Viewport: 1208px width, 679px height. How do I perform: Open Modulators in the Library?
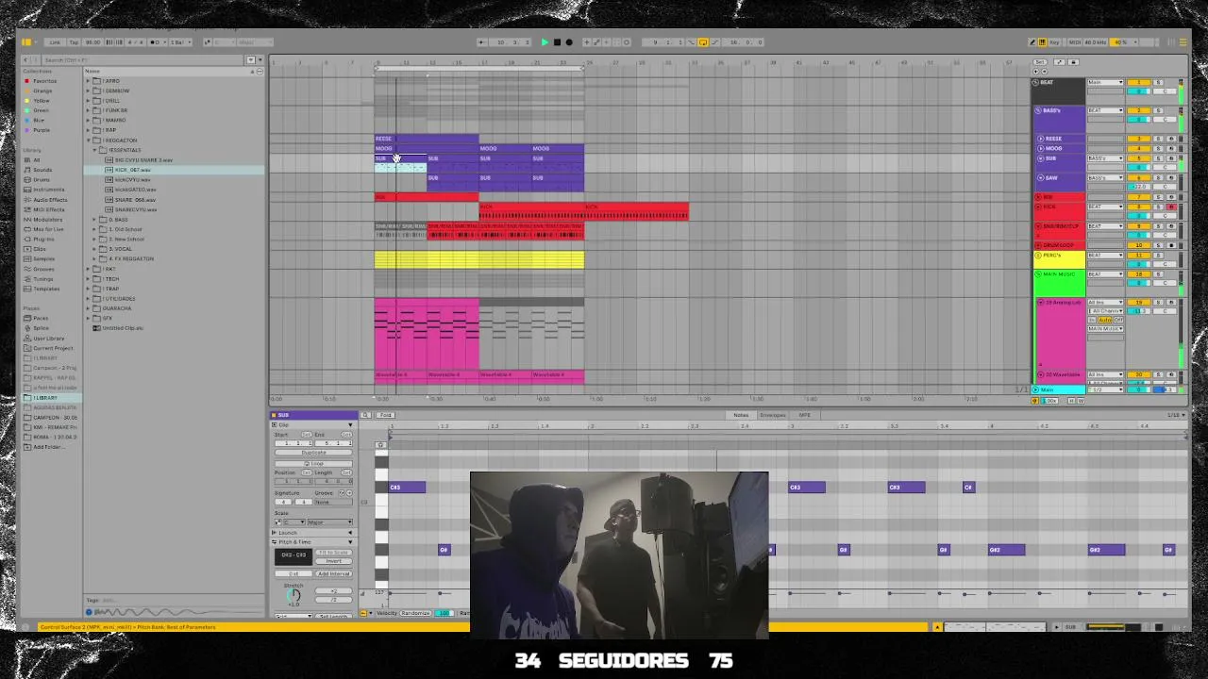tap(48, 220)
